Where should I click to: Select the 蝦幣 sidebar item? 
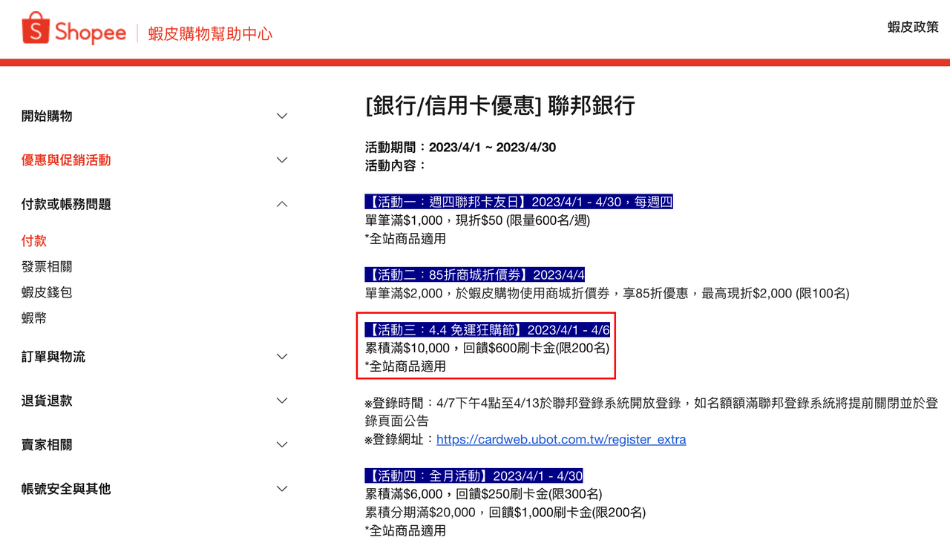[33, 317]
